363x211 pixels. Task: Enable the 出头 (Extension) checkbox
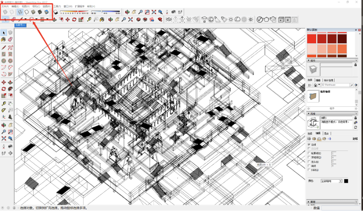tap(309, 162)
